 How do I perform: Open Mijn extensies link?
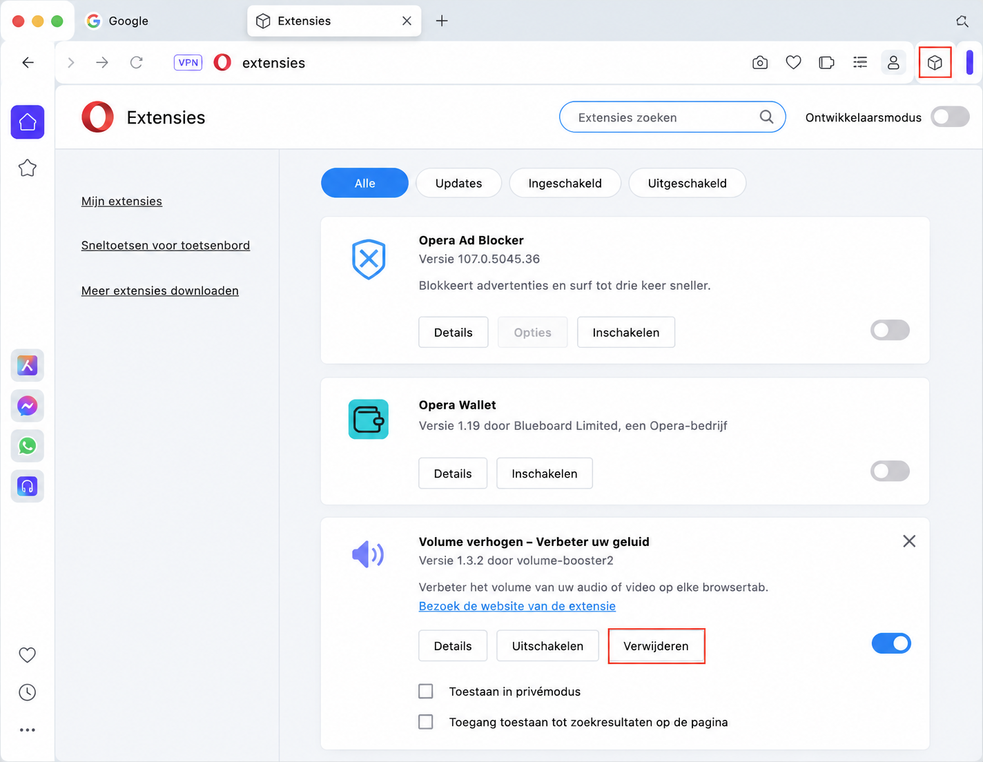tap(121, 201)
